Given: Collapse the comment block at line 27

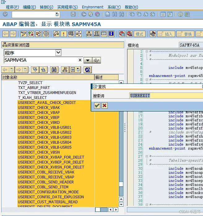Looking at the screenshot, I should tap(147, 156).
